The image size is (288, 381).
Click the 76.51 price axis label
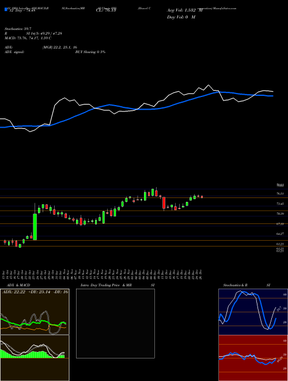pos(280,193)
